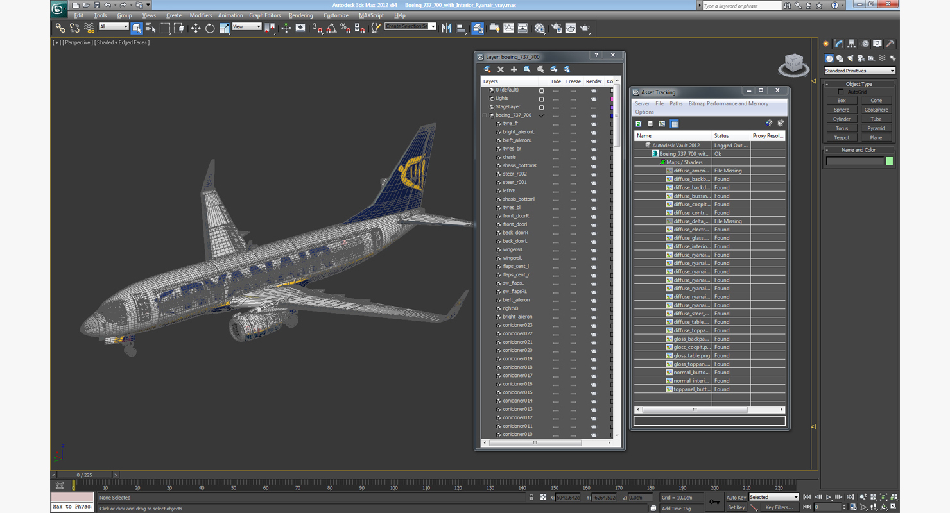The width and height of the screenshot is (950, 513).
Task: Toggle Auto Key animation mode
Action: 736,497
